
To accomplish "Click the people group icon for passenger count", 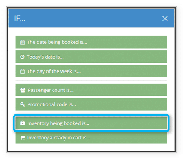I will pos(23,90).
